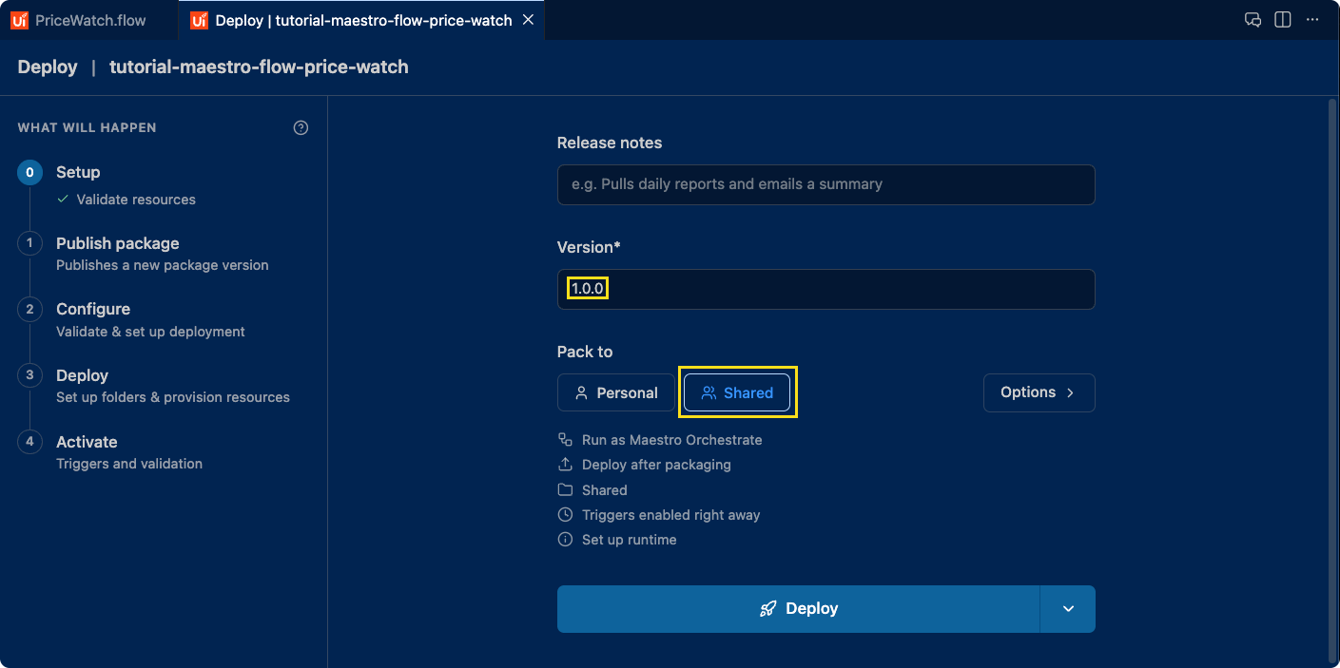The height and width of the screenshot is (668, 1340).
Task: Switch to the PriceWatch.flow tab
Action: point(89,20)
